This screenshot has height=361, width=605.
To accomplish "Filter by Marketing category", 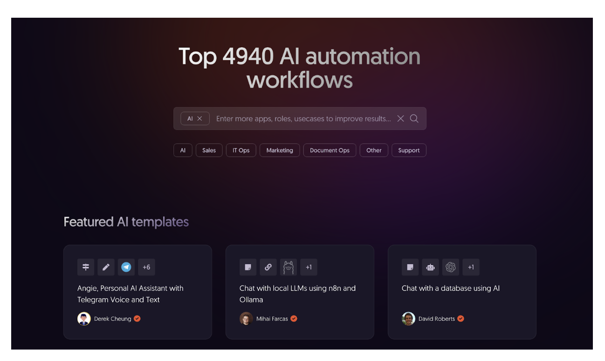I will tap(280, 150).
